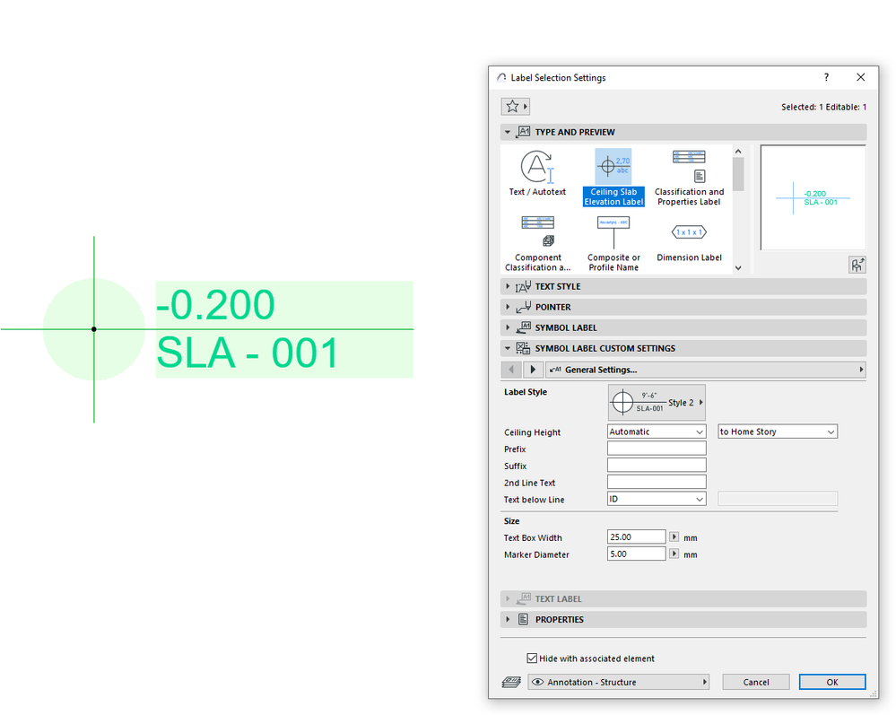Click the layer settings icon at bottom left
896x715 pixels.
pos(510,682)
